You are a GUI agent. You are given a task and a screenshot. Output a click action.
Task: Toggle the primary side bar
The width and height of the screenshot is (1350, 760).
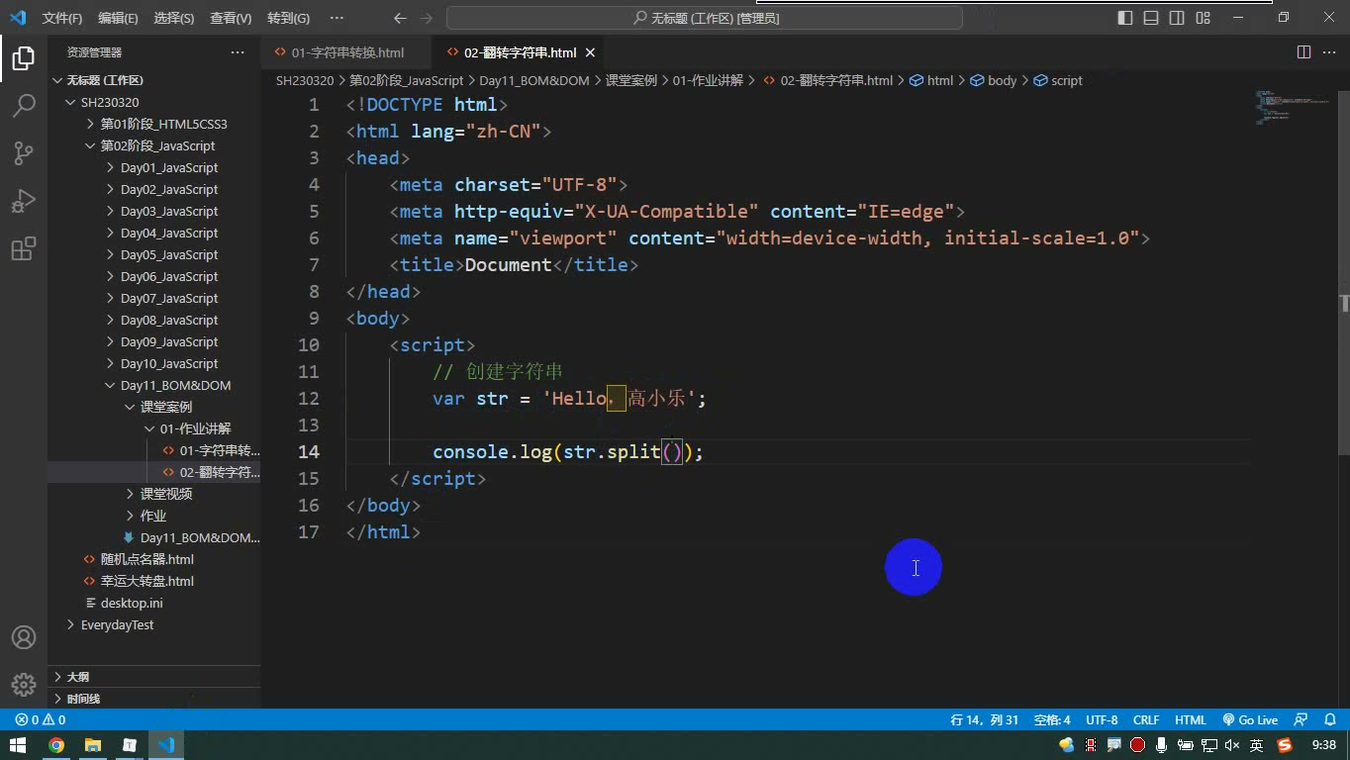1125,18
